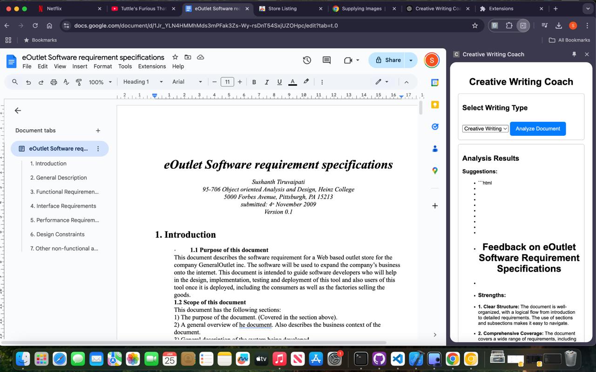Toggle italic formatting
The height and width of the screenshot is (372, 596).
coord(266,82)
